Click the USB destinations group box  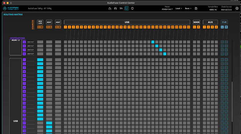click(15, 96)
